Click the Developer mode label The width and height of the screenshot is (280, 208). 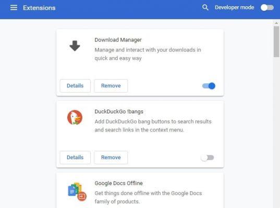(235, 7)
